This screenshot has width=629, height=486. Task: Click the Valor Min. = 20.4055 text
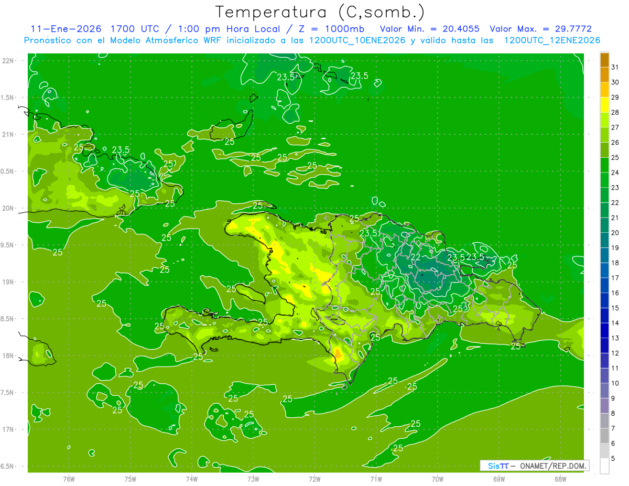click(429, 29)
